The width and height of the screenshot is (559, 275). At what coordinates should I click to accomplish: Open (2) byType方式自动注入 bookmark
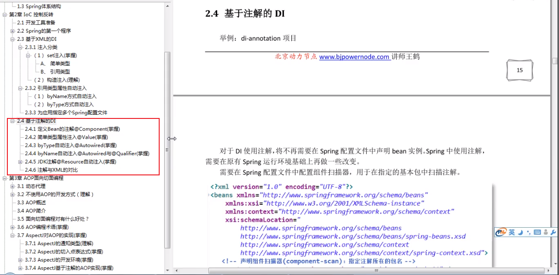[x=63, y=105]
